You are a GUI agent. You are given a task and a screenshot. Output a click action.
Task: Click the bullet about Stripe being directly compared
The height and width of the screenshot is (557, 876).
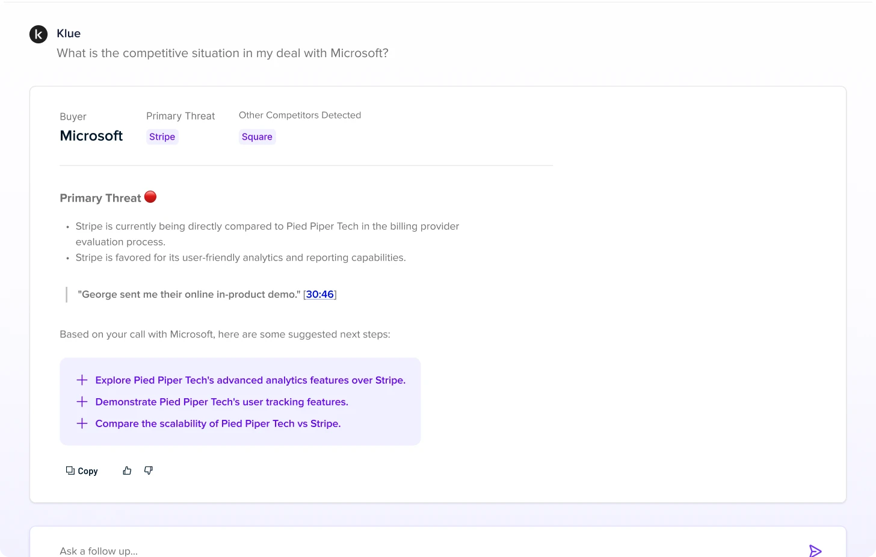267,234
